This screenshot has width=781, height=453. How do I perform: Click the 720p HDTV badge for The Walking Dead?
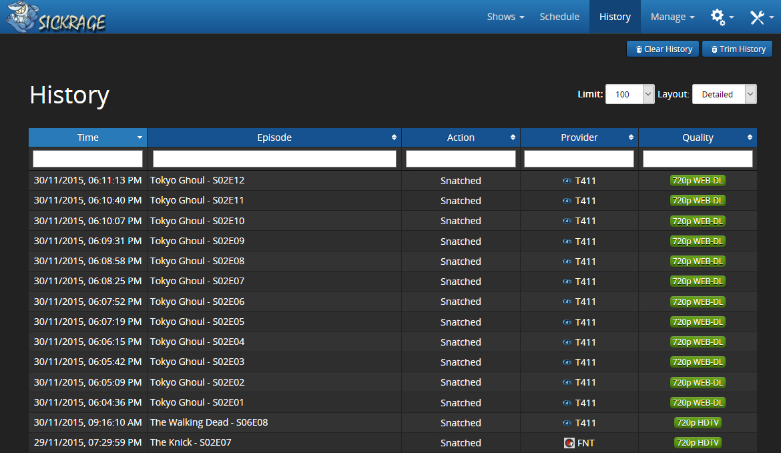[698, 423]
